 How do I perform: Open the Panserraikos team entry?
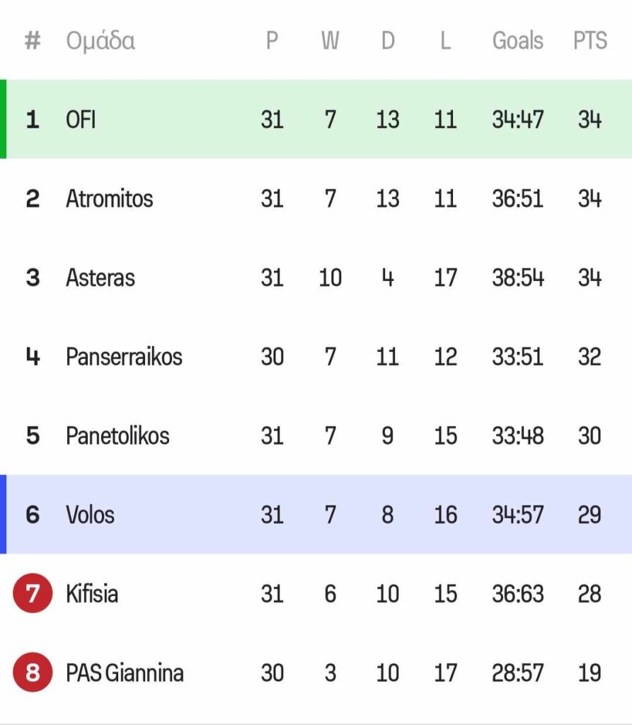[124, 357]
